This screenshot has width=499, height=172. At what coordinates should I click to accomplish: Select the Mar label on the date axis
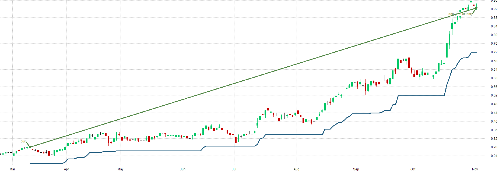click(x=12, y=169)
